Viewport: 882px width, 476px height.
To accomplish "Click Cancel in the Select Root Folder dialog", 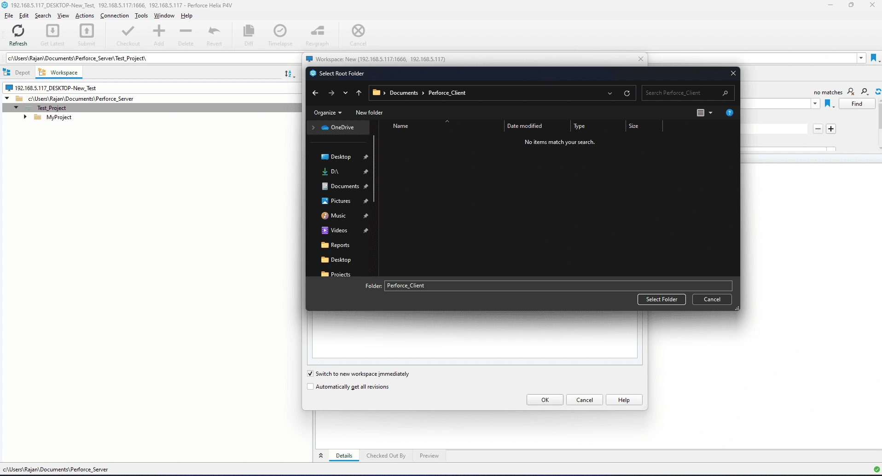I will point(712,299).
